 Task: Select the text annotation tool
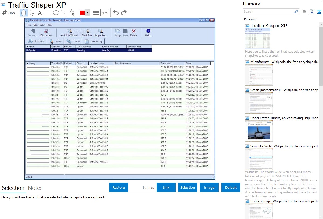coord(40,13)
